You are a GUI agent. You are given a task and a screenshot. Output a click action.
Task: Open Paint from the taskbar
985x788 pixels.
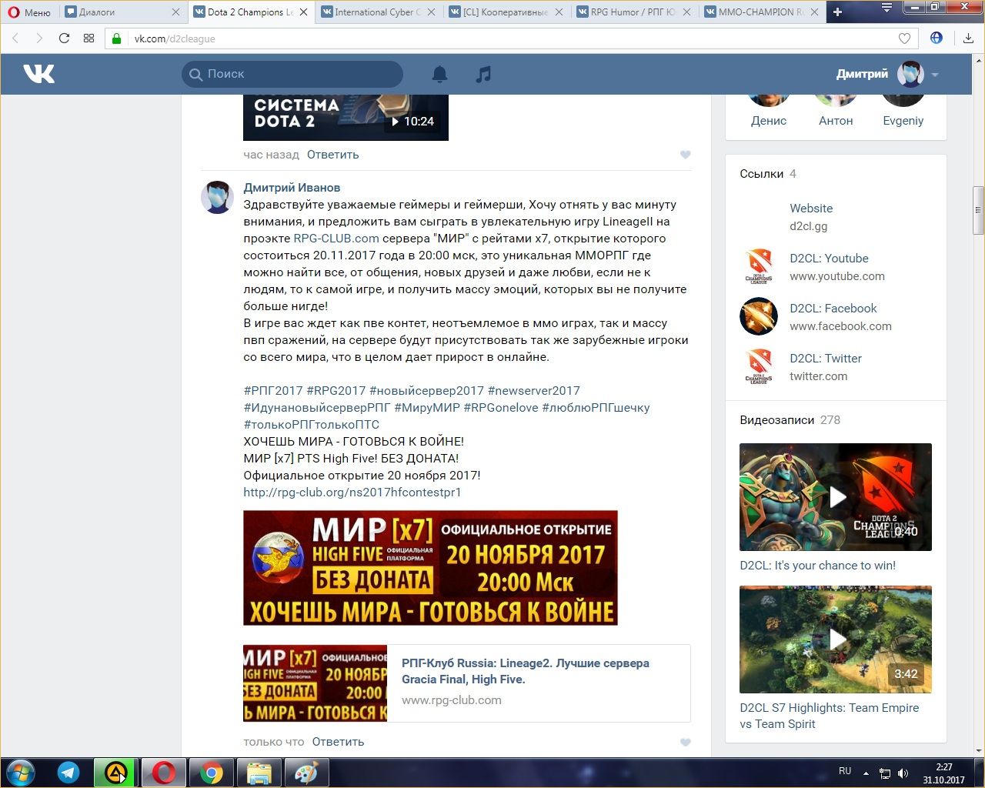click(x=306, y=773)
